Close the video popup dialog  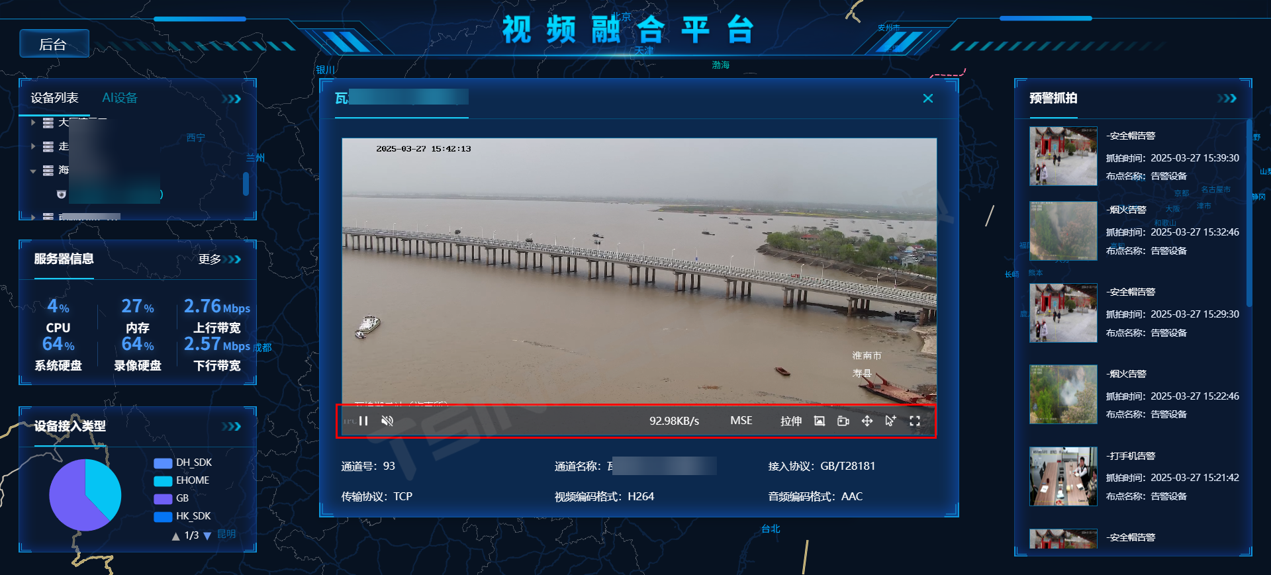pos(928,99)
